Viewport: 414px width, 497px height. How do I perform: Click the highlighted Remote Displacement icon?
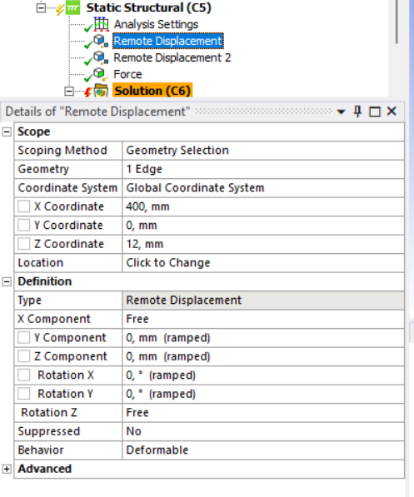(101, 41)
